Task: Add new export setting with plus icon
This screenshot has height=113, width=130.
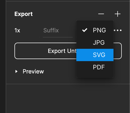Action: tap(118, 14)
